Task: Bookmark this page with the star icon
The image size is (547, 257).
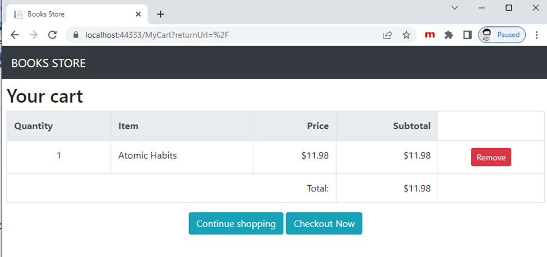Action: point(406,35)
